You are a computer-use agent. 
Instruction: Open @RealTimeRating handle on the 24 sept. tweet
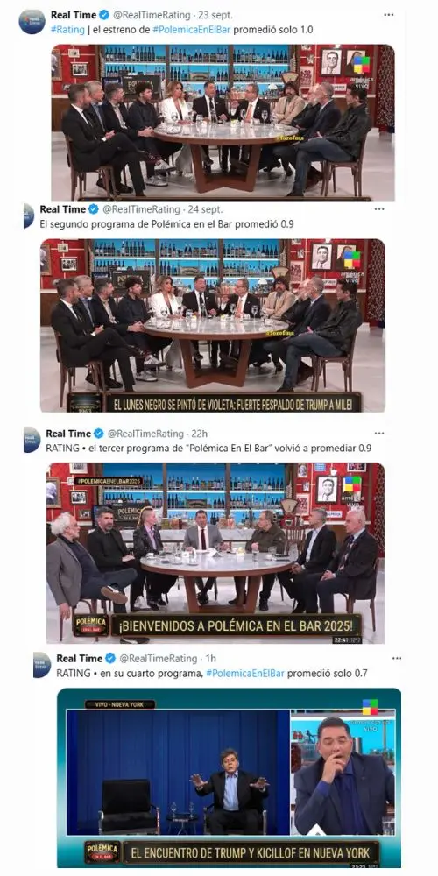click(141, 209)
